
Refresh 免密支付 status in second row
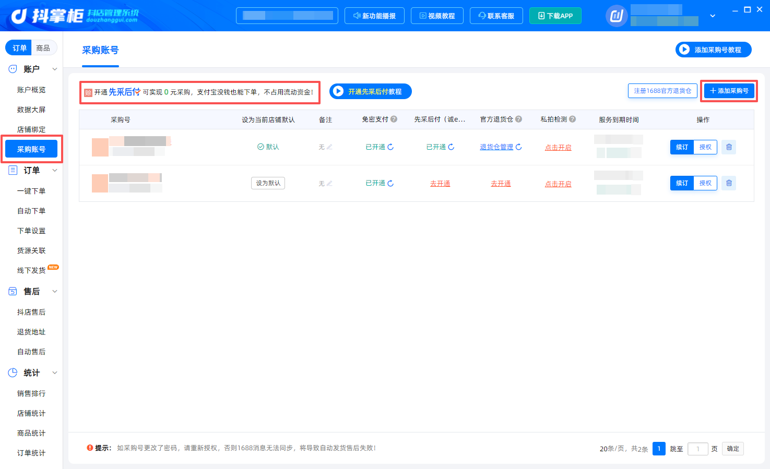(x=390, y=184)
